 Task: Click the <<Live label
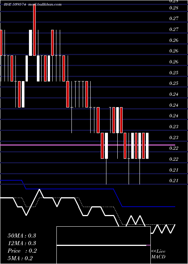coord(158,252)
